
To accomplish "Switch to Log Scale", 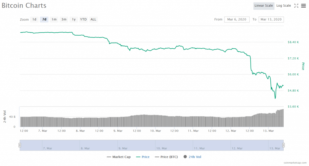I will (x=284, y=5).
